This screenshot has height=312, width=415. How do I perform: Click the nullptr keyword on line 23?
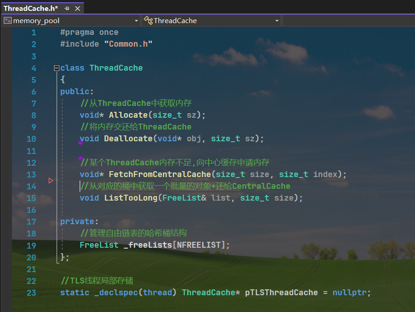349,293
